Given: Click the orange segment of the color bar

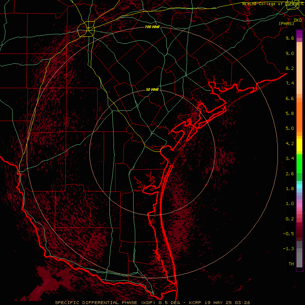Looking at the screenshot, I should (299, 117).
